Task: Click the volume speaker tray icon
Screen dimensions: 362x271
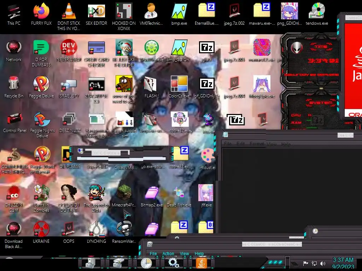Action: pyautogui.click(x=323, y=263)
